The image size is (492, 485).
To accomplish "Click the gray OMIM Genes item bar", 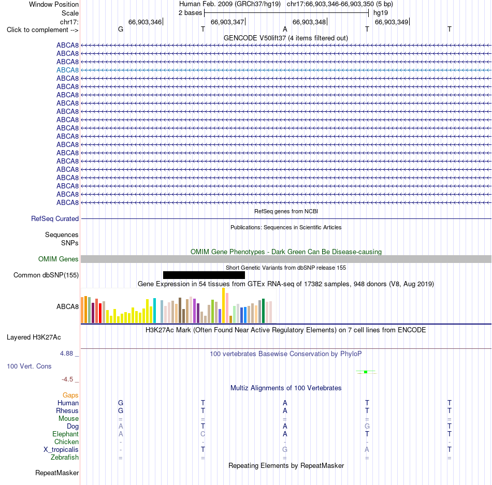I will click(x=286, y=259).
